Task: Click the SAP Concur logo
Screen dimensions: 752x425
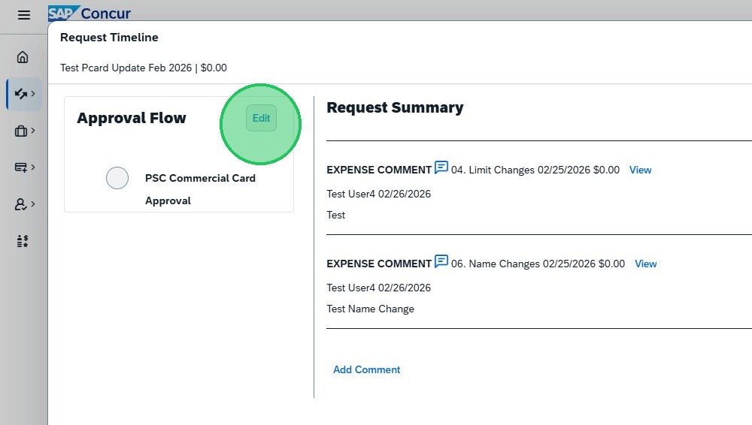Action: (x=89, y=14)
